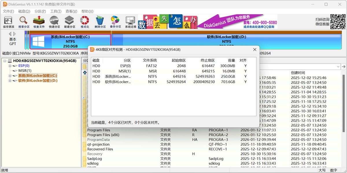Screen dimensions: 347x173
Task: Open the 工具(T) menu
Action: pos(56,11)
